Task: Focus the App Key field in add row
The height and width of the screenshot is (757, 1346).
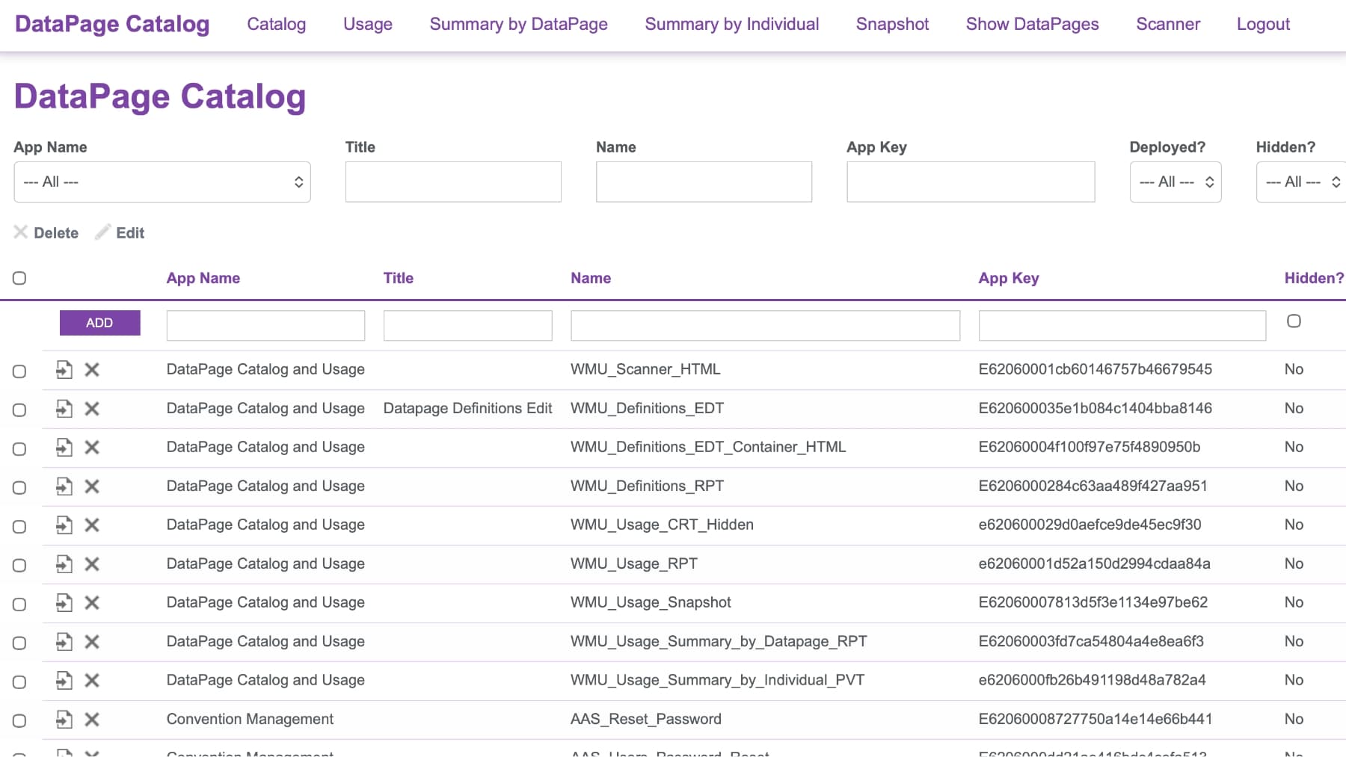Action: (1122, 326)
